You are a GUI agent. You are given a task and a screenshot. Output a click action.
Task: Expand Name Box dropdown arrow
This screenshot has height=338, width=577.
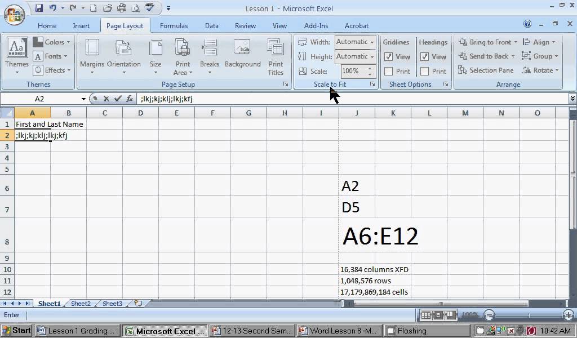83,99
